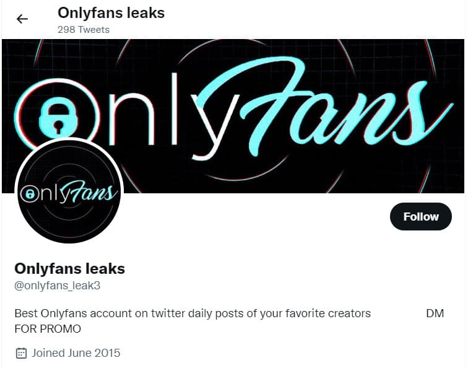This screenshot has width=468, height=368.
Task: Click the back arrow icon
Action: click(x=22, y=19)
